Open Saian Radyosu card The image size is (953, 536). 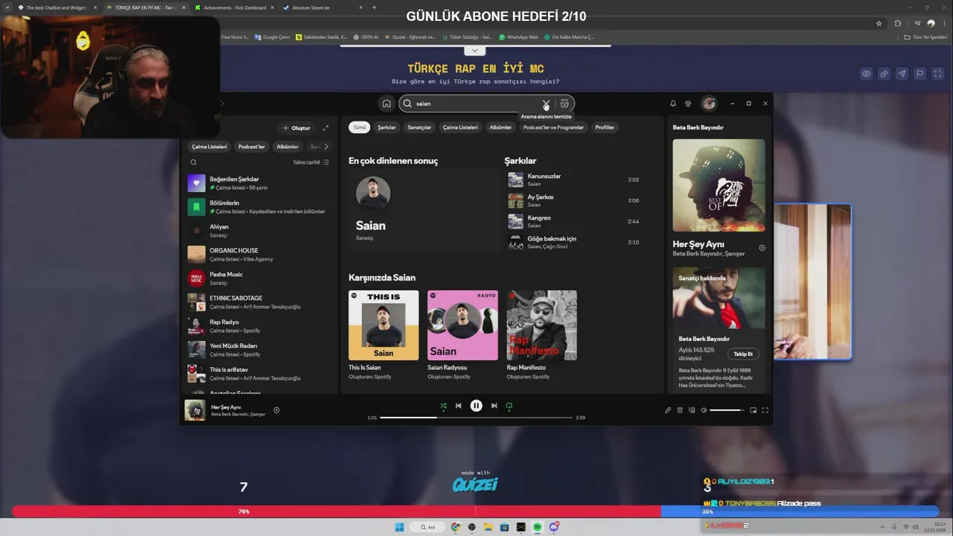[x=462, y=336]
